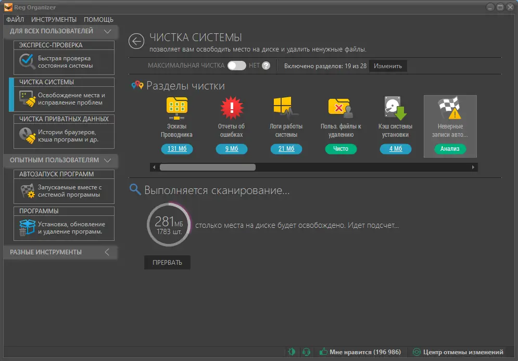Click the green Чисто badge
The width and height of the screenshot is (518, 361).
click(x=340, y=149)
